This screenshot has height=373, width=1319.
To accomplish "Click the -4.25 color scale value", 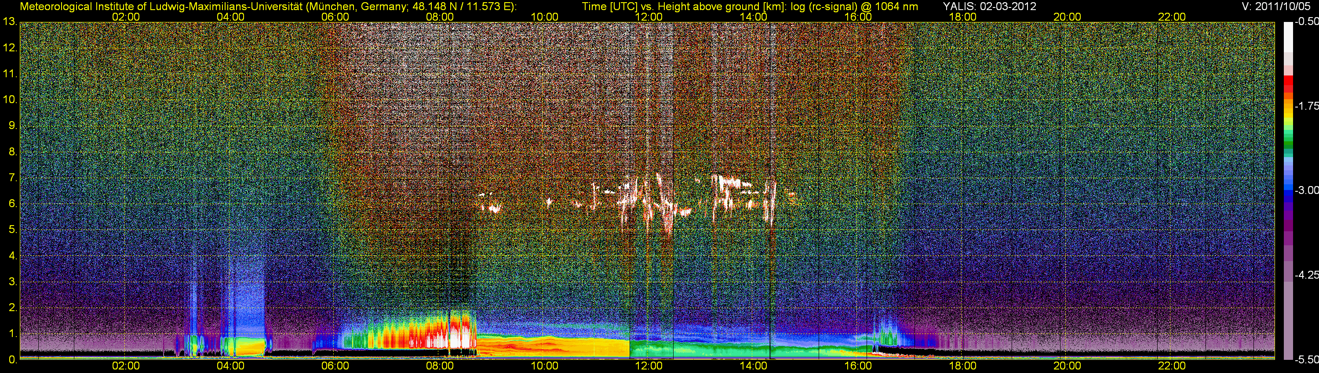I will coord(1306,275).
